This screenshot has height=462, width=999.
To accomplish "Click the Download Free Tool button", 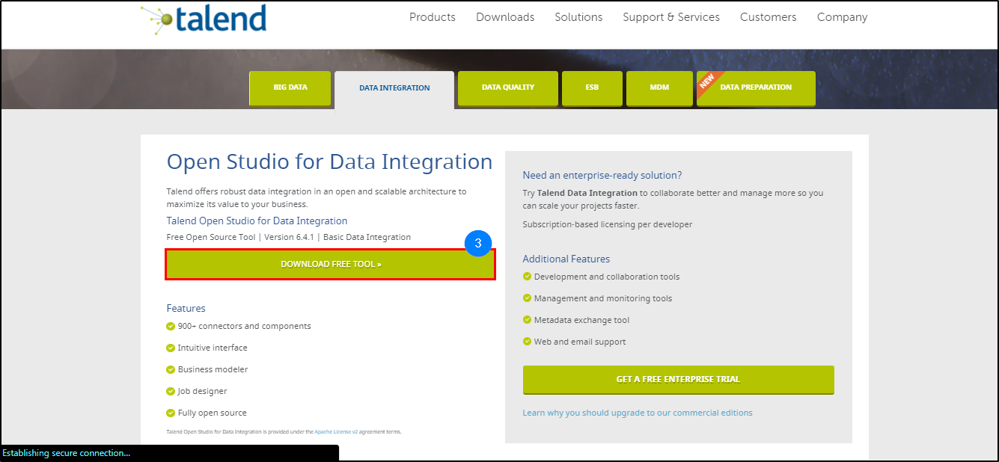I will point(330,265).
